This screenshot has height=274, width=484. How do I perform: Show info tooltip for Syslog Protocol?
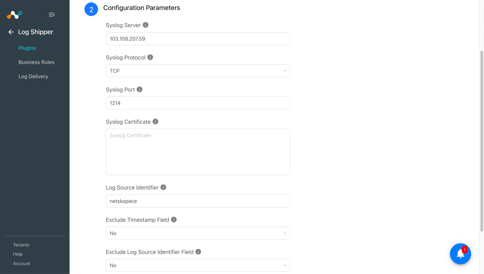(x=150, y=57)
